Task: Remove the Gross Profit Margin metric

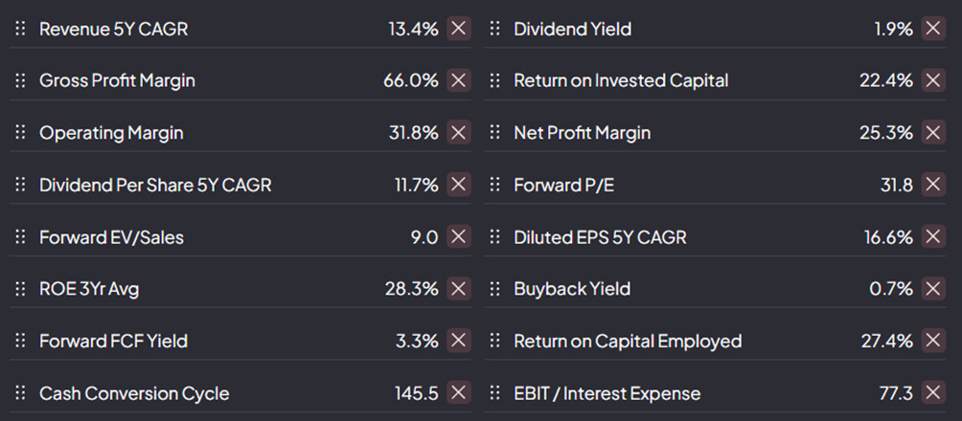Action: click(x=459, y=80)
